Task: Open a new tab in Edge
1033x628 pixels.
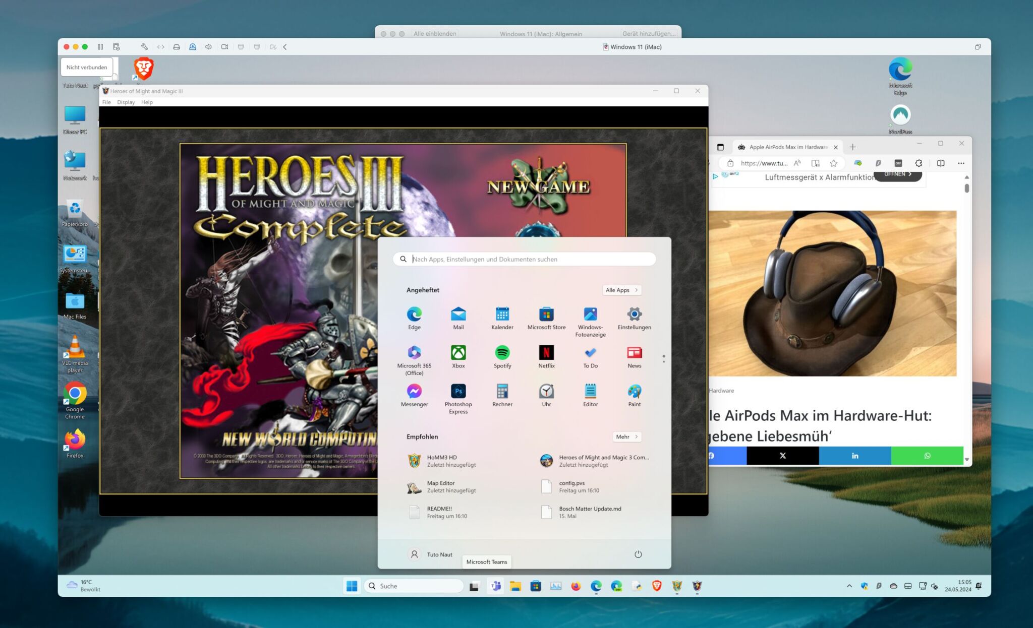Action: 852,147
